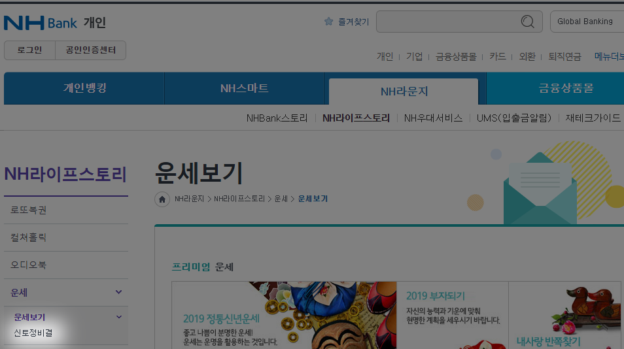Click the 로그인 button
The image size is (624, 349).
click(30, 50)
